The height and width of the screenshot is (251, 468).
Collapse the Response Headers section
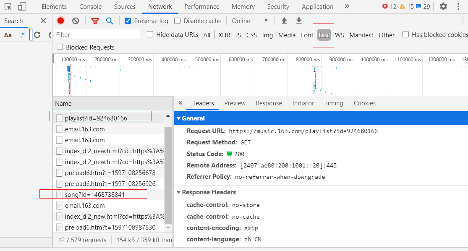point(178,192)
